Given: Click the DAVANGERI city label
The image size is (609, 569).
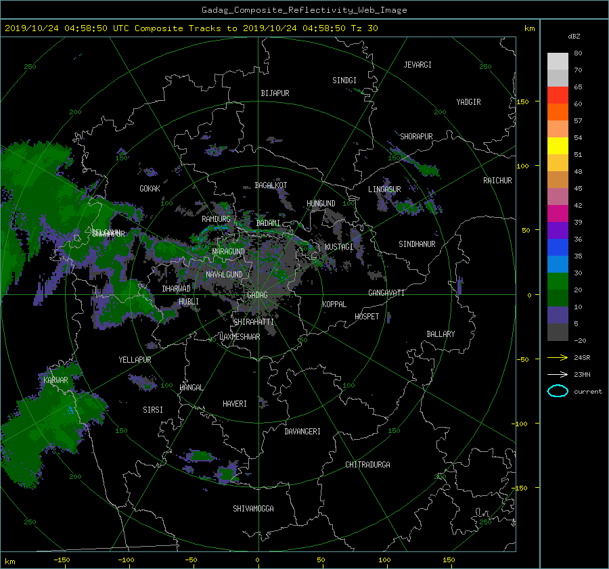Looking at the screenshot, I should [x=302, y=432].
